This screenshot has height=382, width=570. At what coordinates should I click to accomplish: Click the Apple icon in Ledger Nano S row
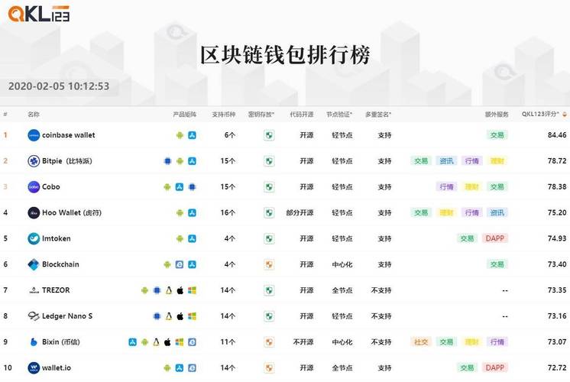180,316
